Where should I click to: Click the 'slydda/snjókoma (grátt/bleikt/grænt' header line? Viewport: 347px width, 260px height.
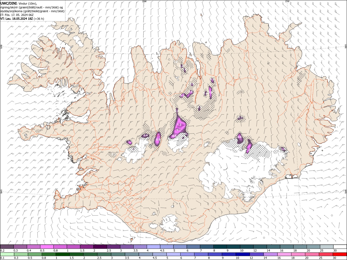(33, 11)
